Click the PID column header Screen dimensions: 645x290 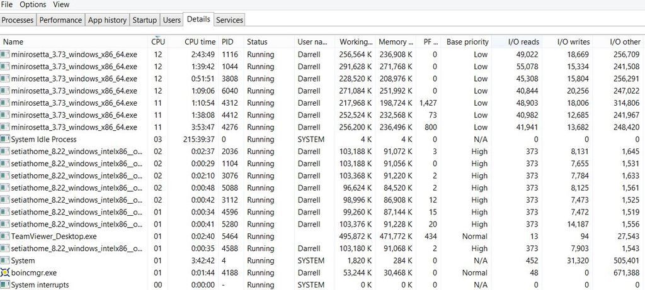pyautogui.click(x=227, y=42)
